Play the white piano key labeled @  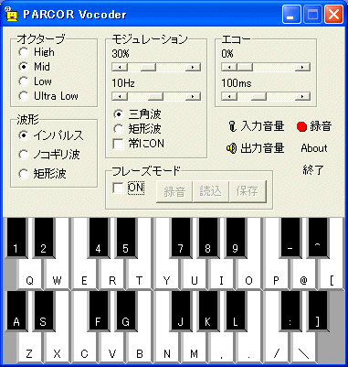tap(303, 275)
